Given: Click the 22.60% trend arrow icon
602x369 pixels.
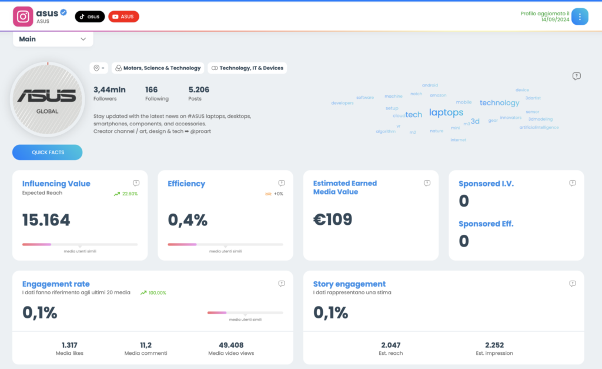Looking at the screenshot, I should click(117, 194).
